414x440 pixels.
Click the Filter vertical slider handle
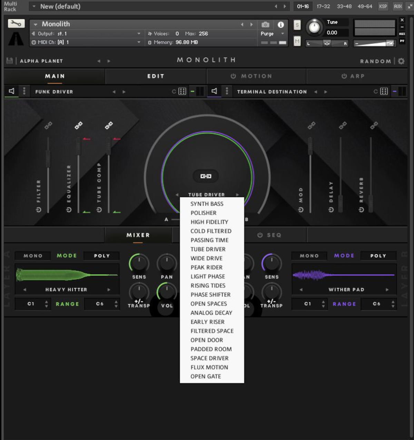48,159
